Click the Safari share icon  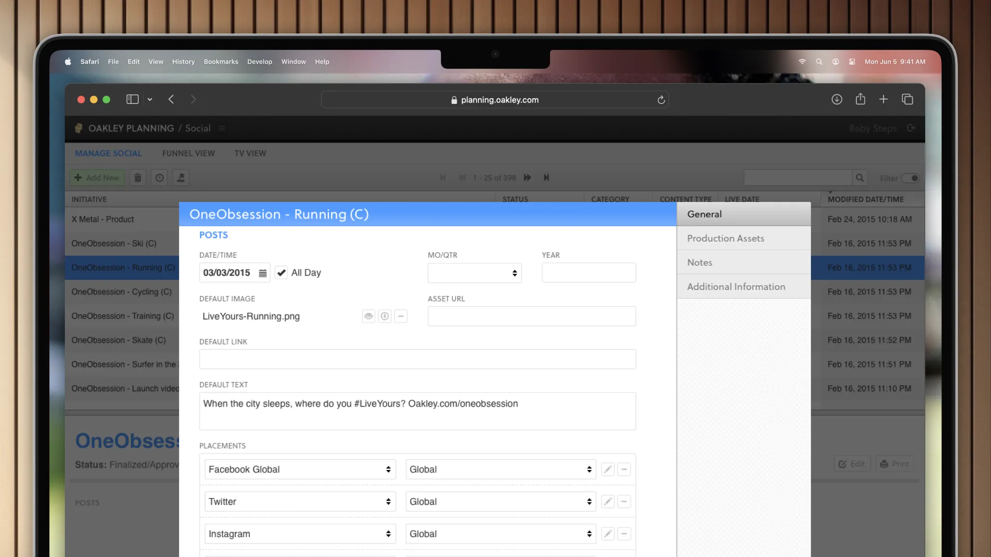tap(860, 99)
